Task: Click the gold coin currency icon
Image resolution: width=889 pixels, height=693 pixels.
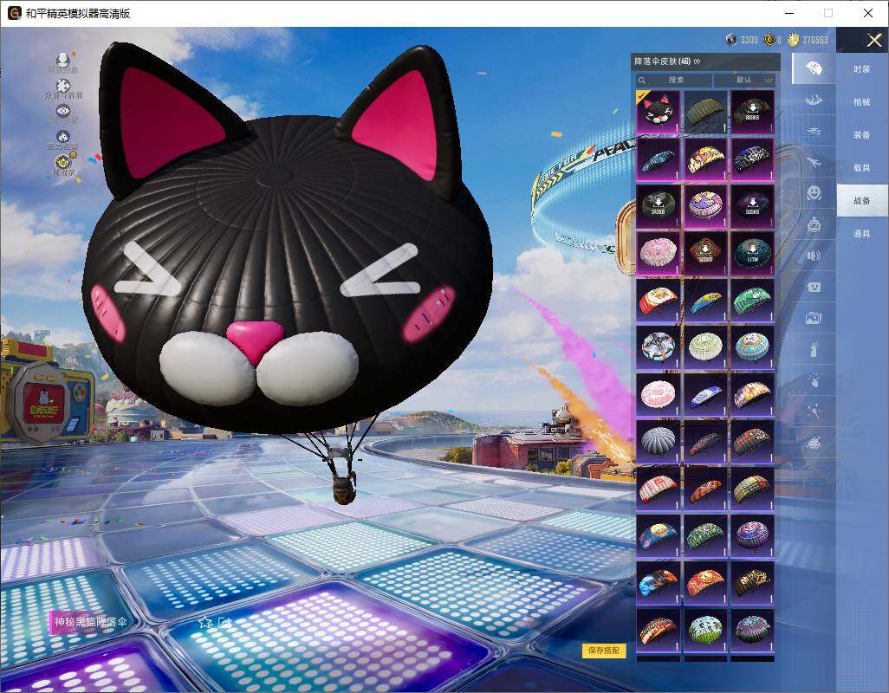Action: tap(793, 39)
